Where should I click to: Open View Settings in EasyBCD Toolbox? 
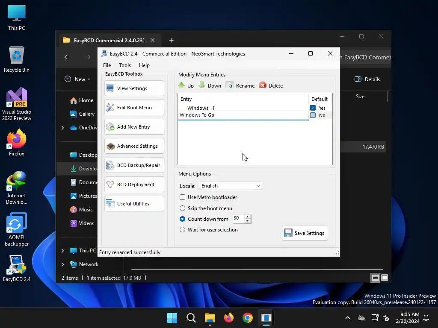134,88
